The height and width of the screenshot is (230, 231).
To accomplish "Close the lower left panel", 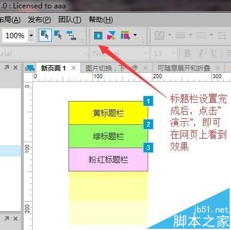I will [x=15, y=219].
